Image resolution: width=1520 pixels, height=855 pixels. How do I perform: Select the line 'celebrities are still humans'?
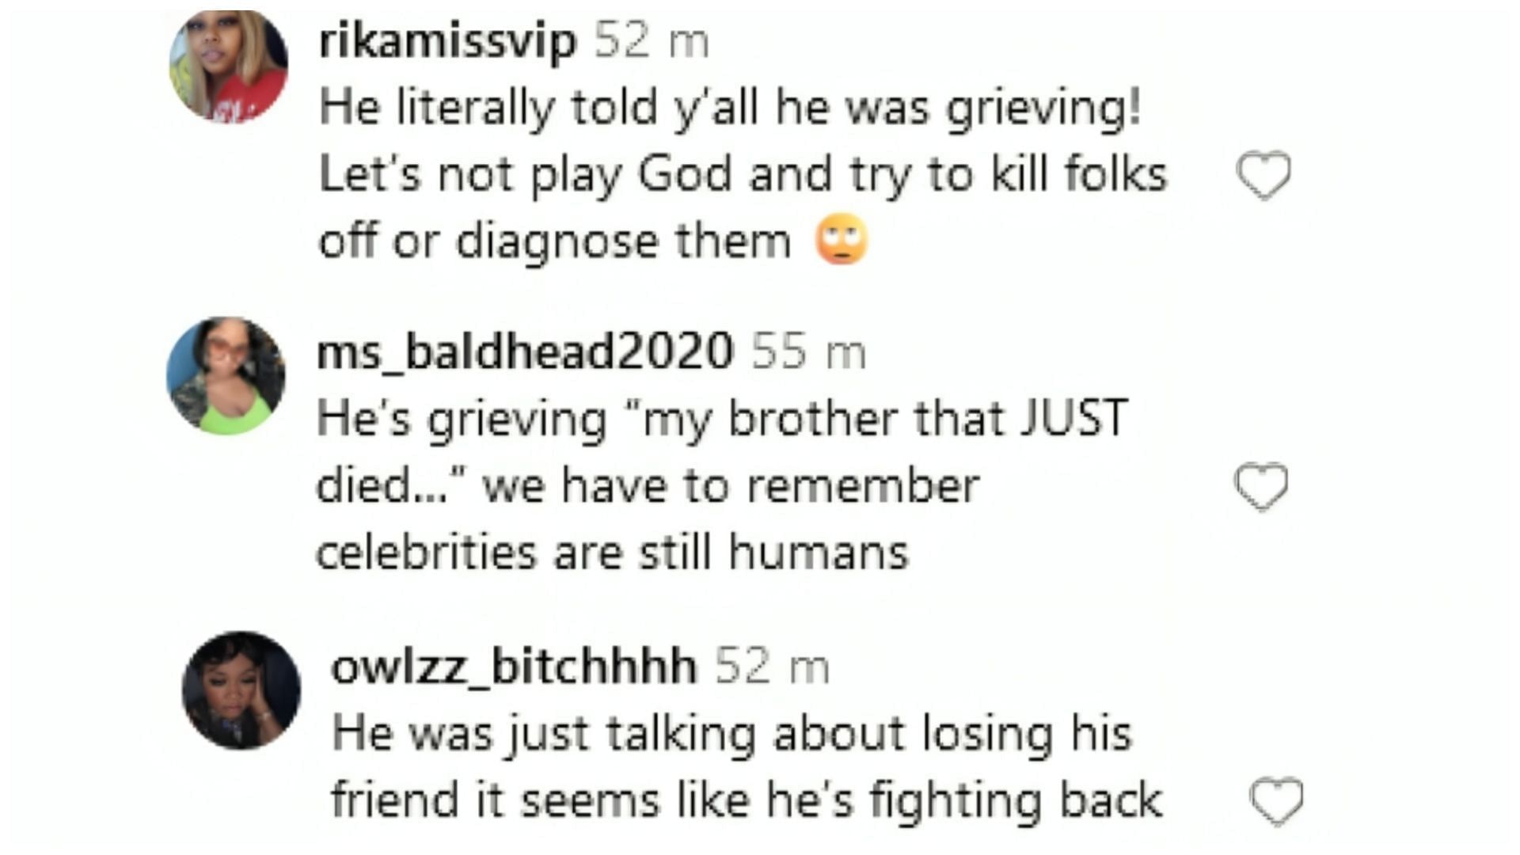[x=612, y=552]
